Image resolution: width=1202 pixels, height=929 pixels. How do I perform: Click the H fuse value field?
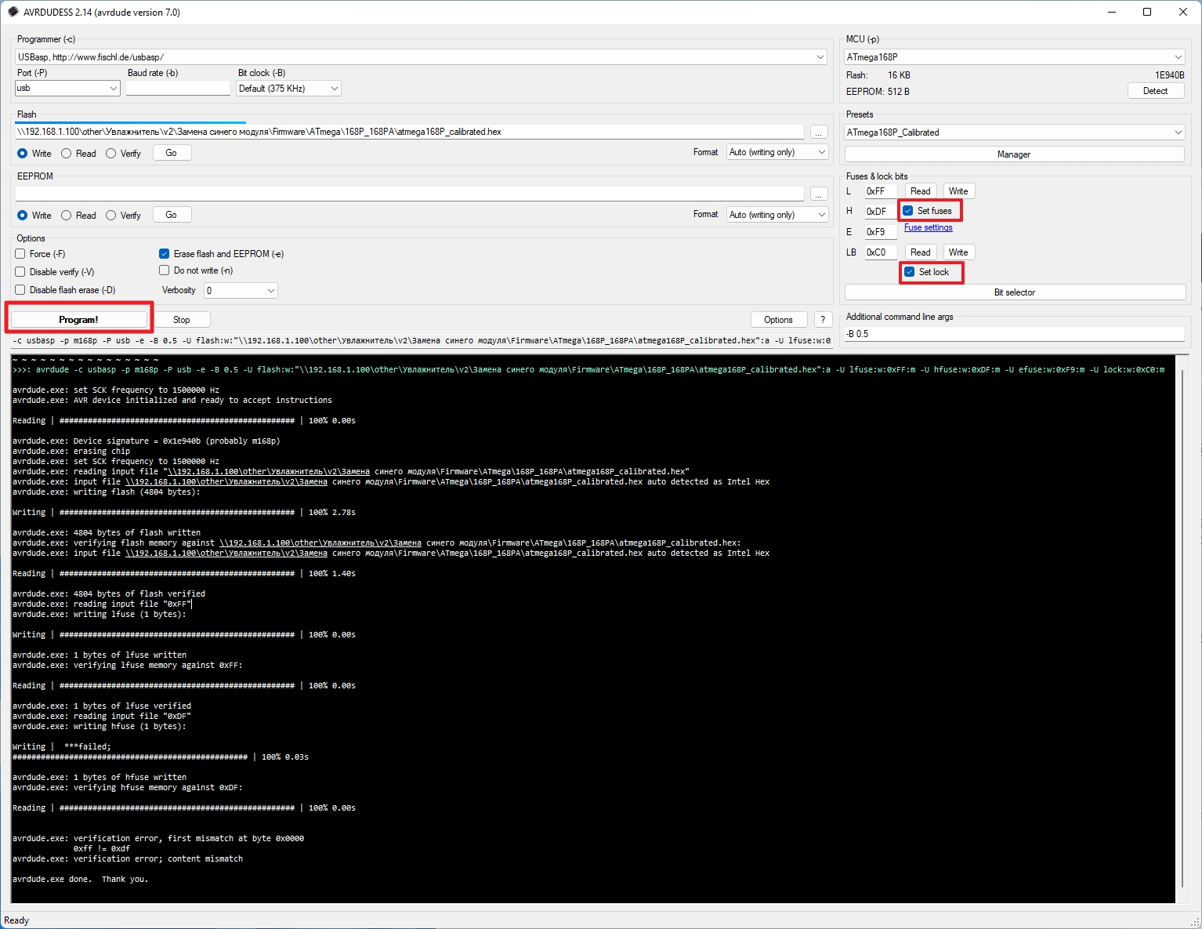pyautogui.click(x=881, y=212)
